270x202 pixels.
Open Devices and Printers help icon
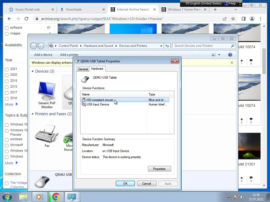click(230, 55)
